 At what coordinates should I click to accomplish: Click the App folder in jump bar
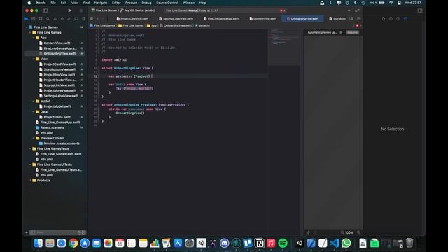pyautogui.click(x=152, y=25)
